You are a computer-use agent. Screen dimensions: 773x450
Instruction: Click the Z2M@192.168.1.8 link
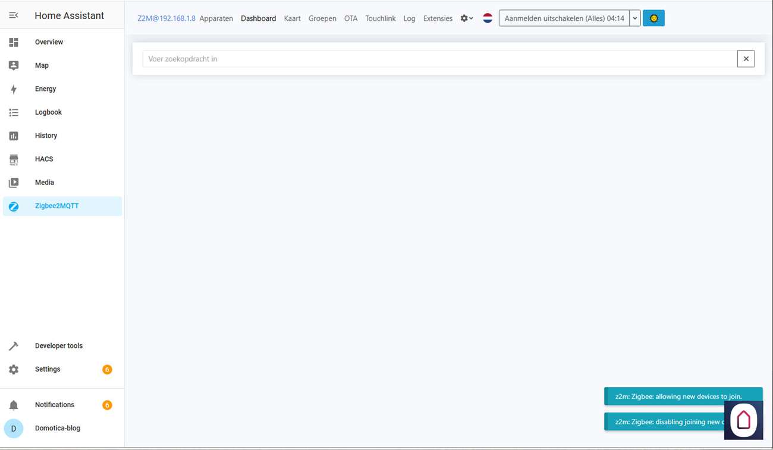click(x=166, y=18)
